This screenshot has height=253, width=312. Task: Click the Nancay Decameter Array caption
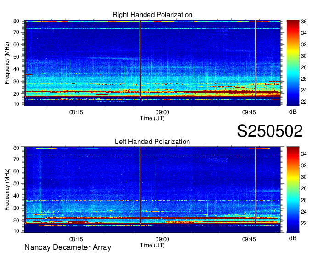tap(67, 247)
